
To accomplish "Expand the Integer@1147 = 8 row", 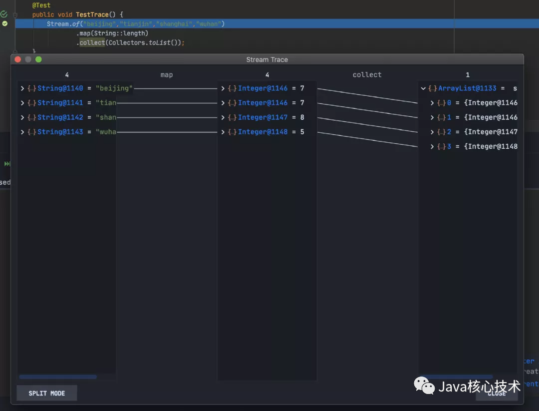I will point(223,117).
